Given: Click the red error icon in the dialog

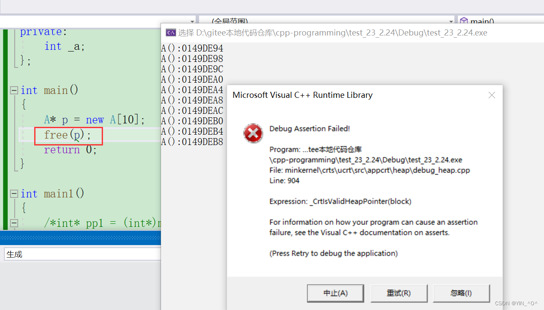Looking at the screenshot, I should [x=253, y=134].
